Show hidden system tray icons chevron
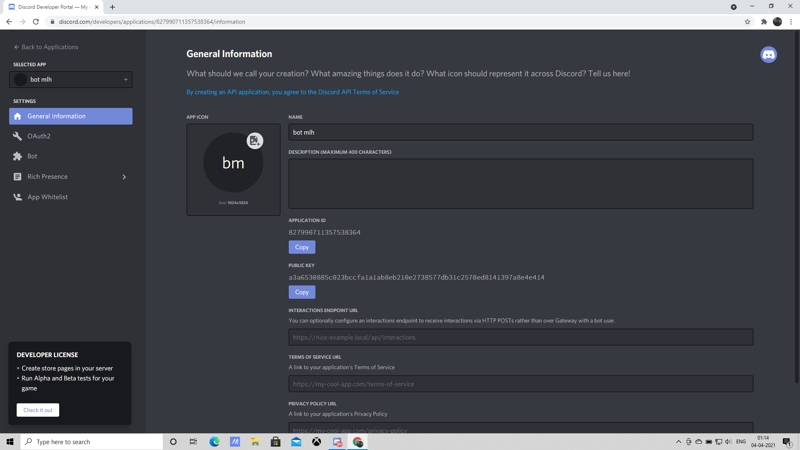 pos(678,442)
